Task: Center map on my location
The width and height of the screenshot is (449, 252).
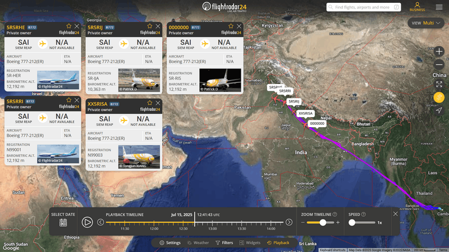Action: coord(439,110)
